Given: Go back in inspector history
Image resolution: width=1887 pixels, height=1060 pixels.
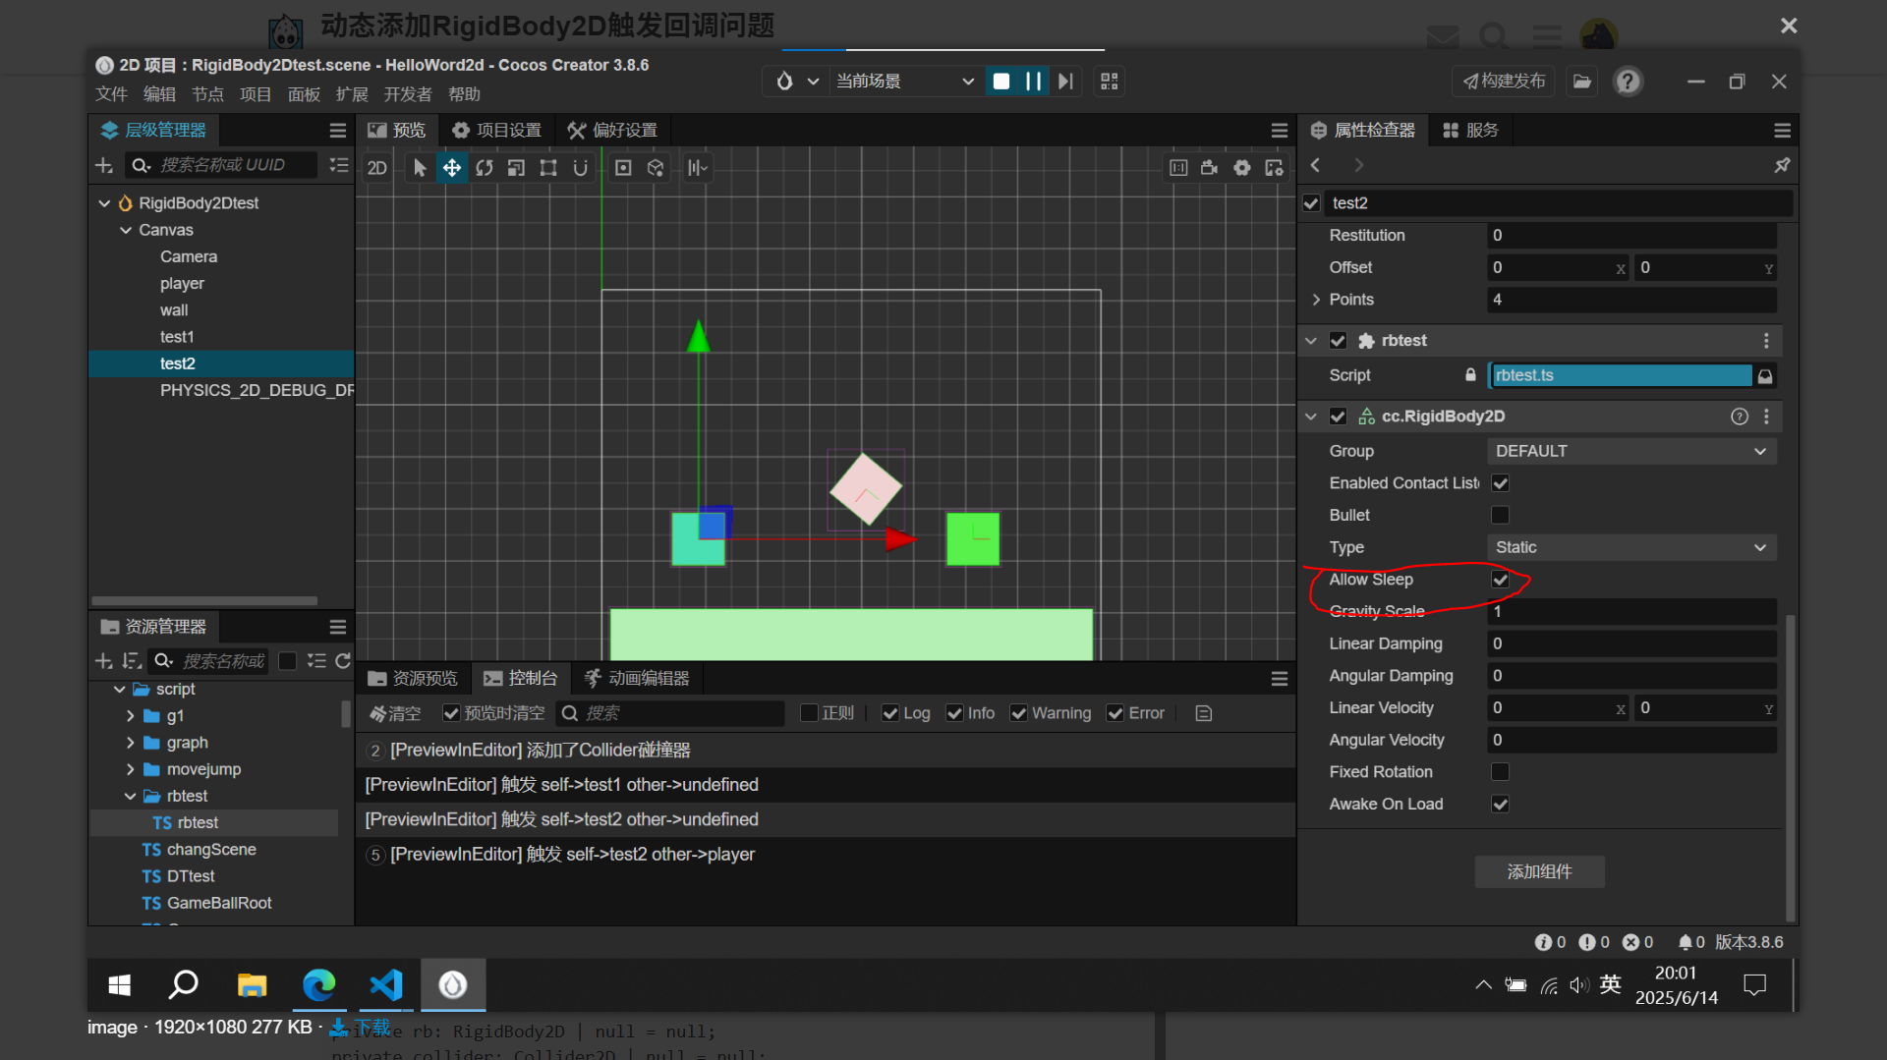Looking at the screenshot, I should [1316, 165].
